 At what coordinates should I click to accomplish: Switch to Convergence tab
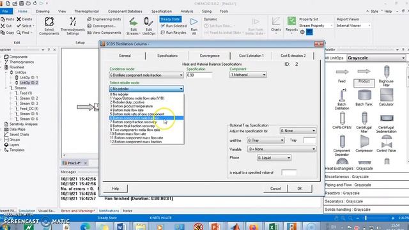tap(210, 56)
